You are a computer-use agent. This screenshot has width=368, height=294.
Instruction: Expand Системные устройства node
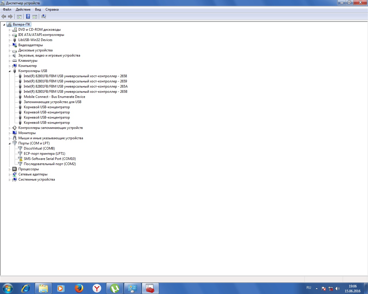tap(9, 180)
